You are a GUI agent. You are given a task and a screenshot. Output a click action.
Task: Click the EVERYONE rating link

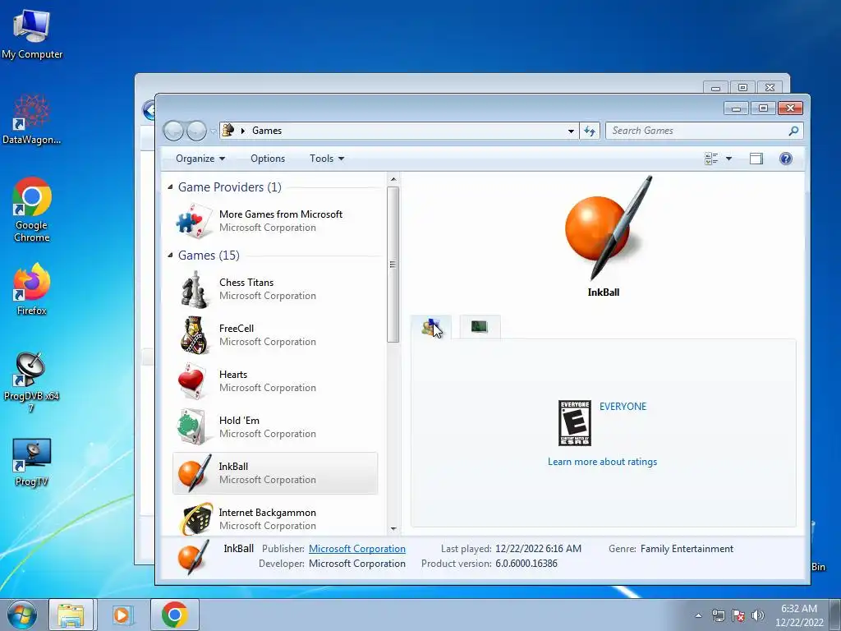(623, 406)
